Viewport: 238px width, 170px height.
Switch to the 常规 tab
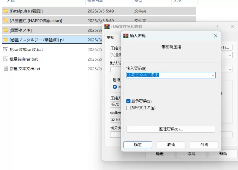coord(110,38)
